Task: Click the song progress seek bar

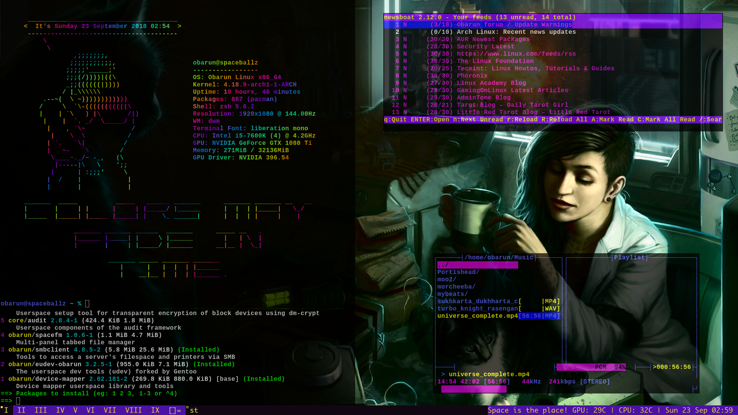Action: pos(474,389)
